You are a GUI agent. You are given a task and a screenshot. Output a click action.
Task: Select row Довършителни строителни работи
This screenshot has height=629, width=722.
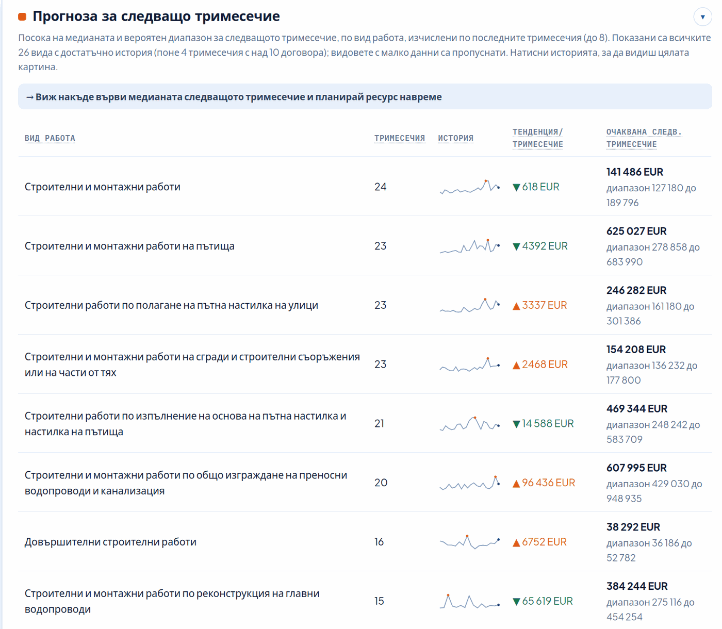[365, 542]
